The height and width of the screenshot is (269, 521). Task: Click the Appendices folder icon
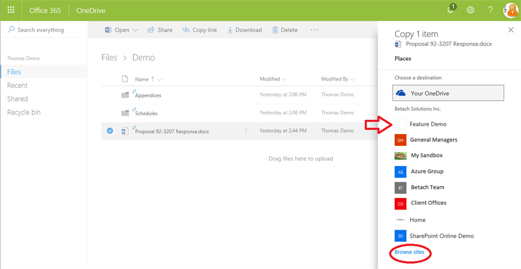[x=125, y=95]
